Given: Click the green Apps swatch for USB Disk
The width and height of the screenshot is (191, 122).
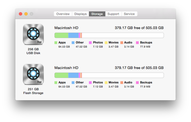Looking at the screenshot, I should pyautogui.click(x=56, y=43).
